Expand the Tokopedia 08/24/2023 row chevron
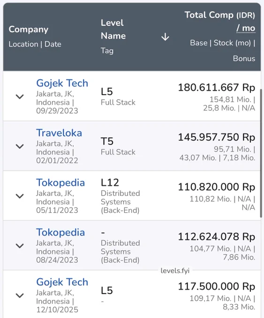 pyautogui.click(x=20, y=246)
